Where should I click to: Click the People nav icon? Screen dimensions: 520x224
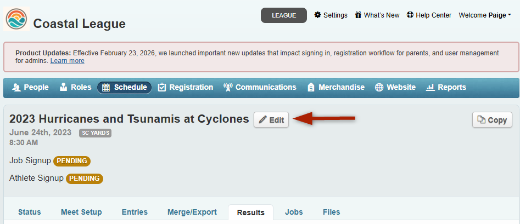(x=16, y=87)
